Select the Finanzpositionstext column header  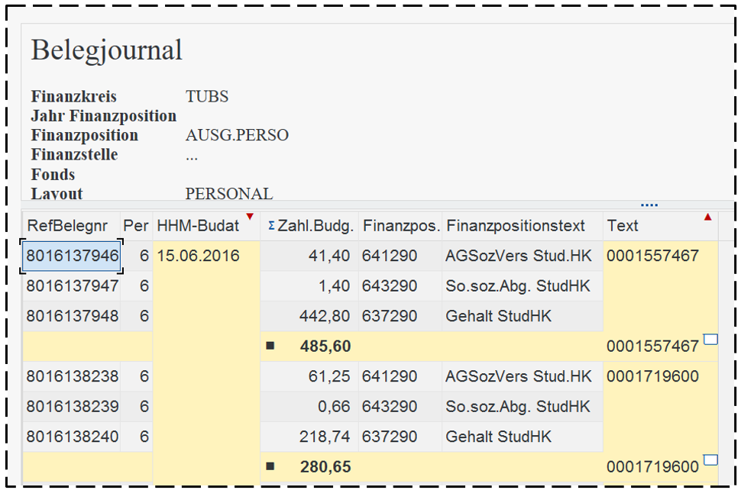click(x=516, y=226)
